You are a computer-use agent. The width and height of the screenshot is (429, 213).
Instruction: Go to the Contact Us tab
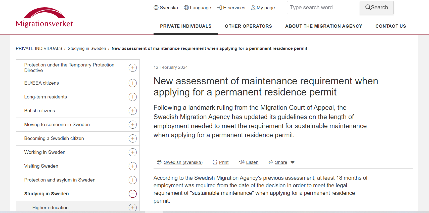point(391,26)
